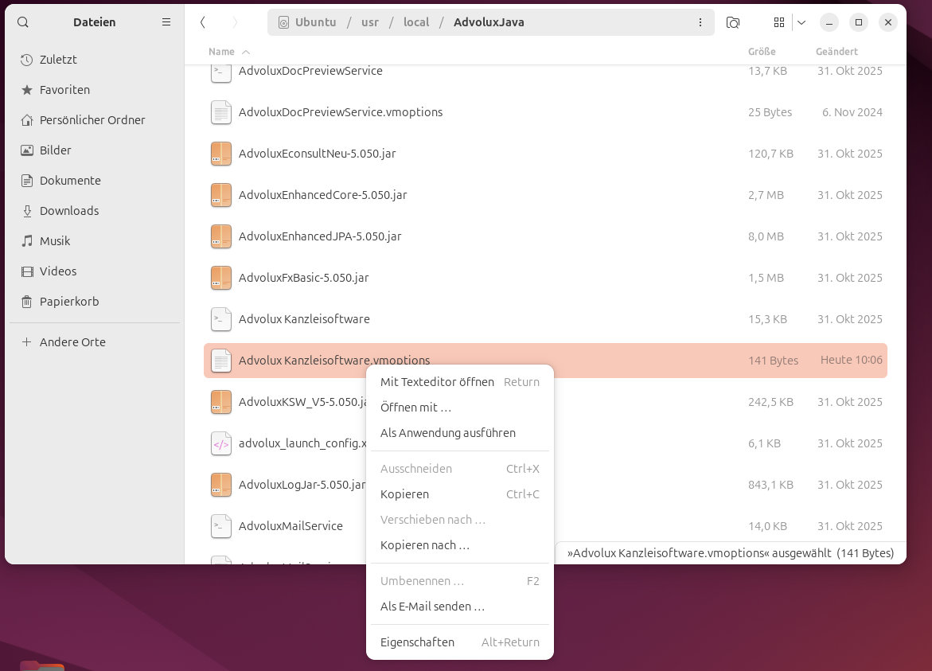Switch to grid view icon

[x=779, y=22]
